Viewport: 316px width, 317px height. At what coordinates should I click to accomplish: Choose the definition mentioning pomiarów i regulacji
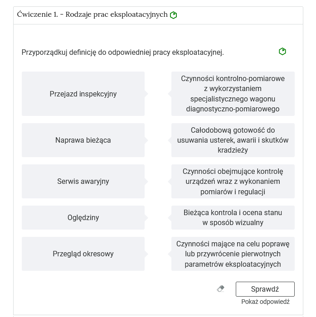233,181
